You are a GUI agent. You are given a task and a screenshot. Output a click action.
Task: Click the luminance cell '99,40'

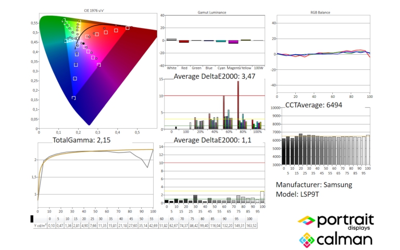click(204, 226)
